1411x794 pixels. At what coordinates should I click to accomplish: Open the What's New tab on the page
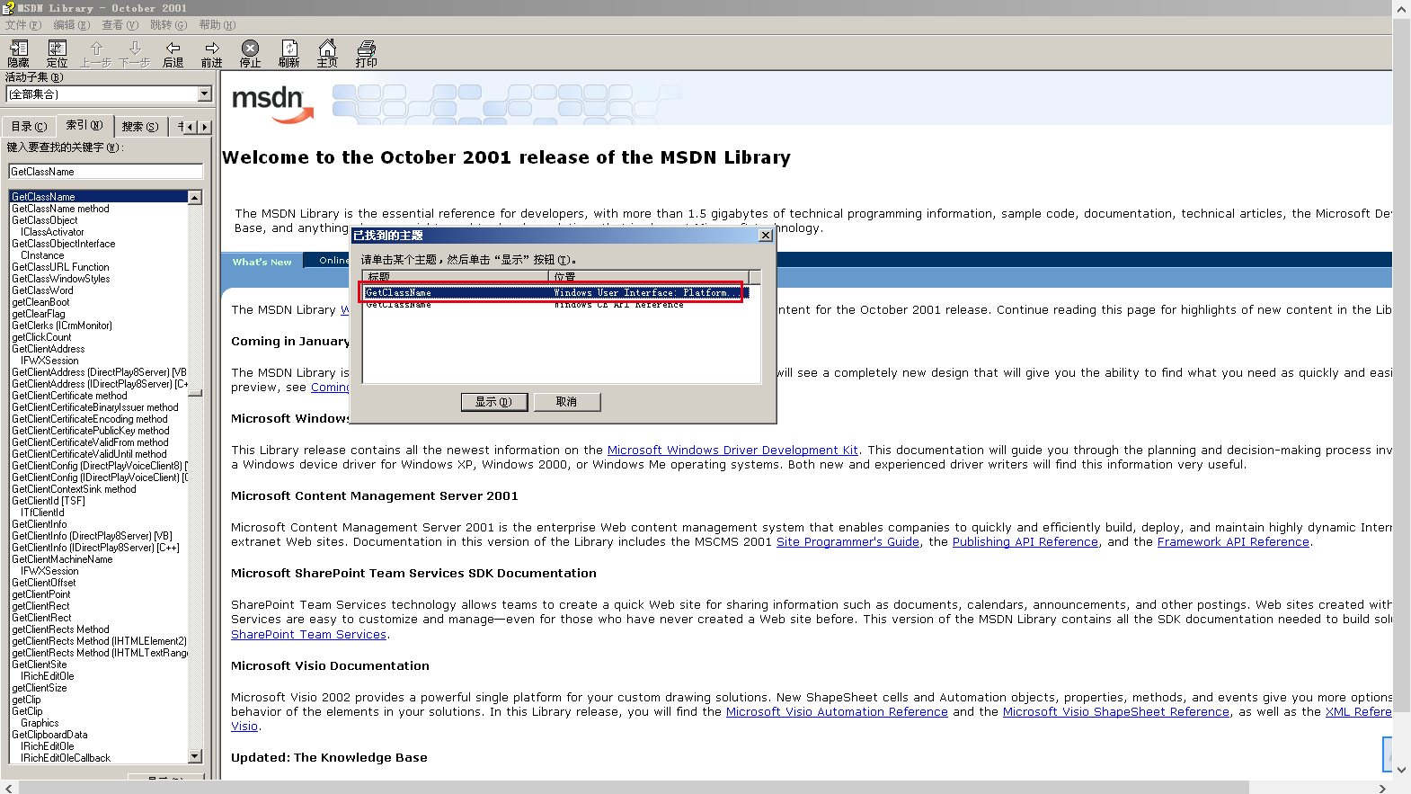[x=262, y=262]
